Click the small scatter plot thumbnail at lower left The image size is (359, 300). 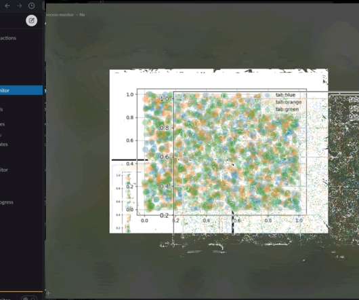click(127, 199)
